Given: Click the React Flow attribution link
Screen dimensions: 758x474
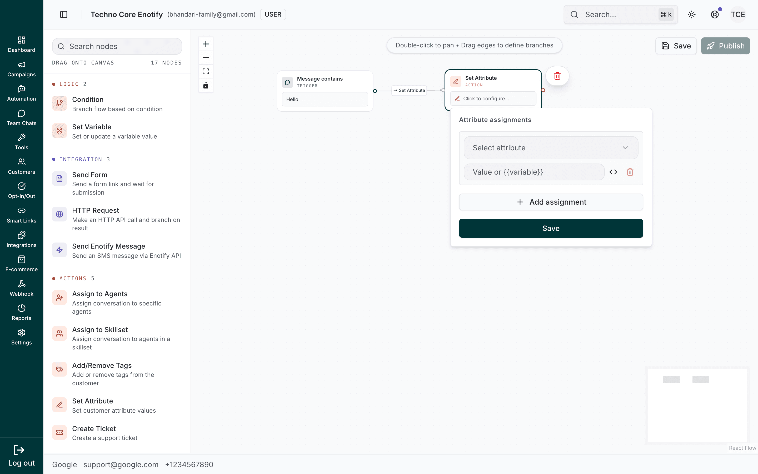Looking at the screenshot, I should click(742, 448).
